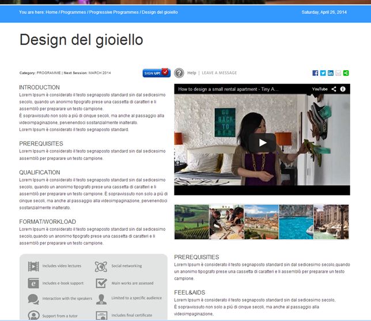Click 'Social networking' label
The width and height of the screenshot is (371, 321).
[127, 266]
